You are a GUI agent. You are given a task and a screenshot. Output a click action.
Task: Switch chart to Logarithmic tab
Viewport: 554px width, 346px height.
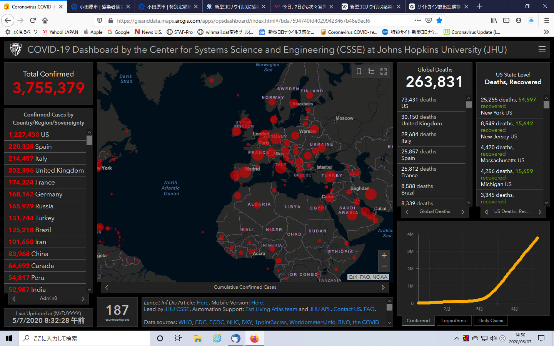(x=454, y=321)
